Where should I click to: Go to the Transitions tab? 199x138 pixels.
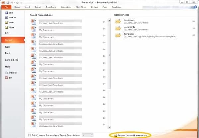click(x=51, y=7)
